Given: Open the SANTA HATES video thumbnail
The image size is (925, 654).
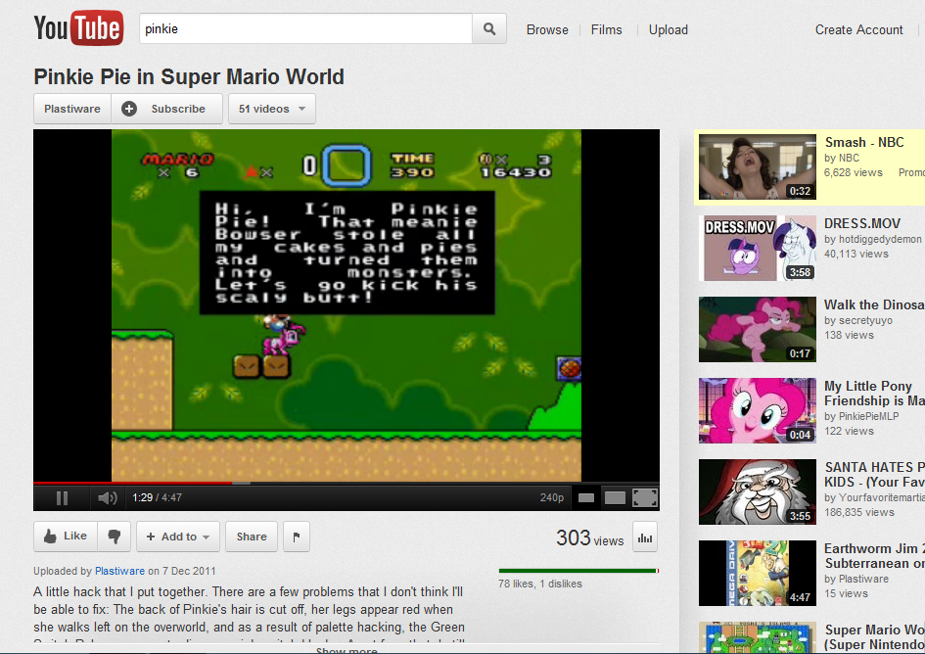Looking at the screenshot, I should [758, 492].
